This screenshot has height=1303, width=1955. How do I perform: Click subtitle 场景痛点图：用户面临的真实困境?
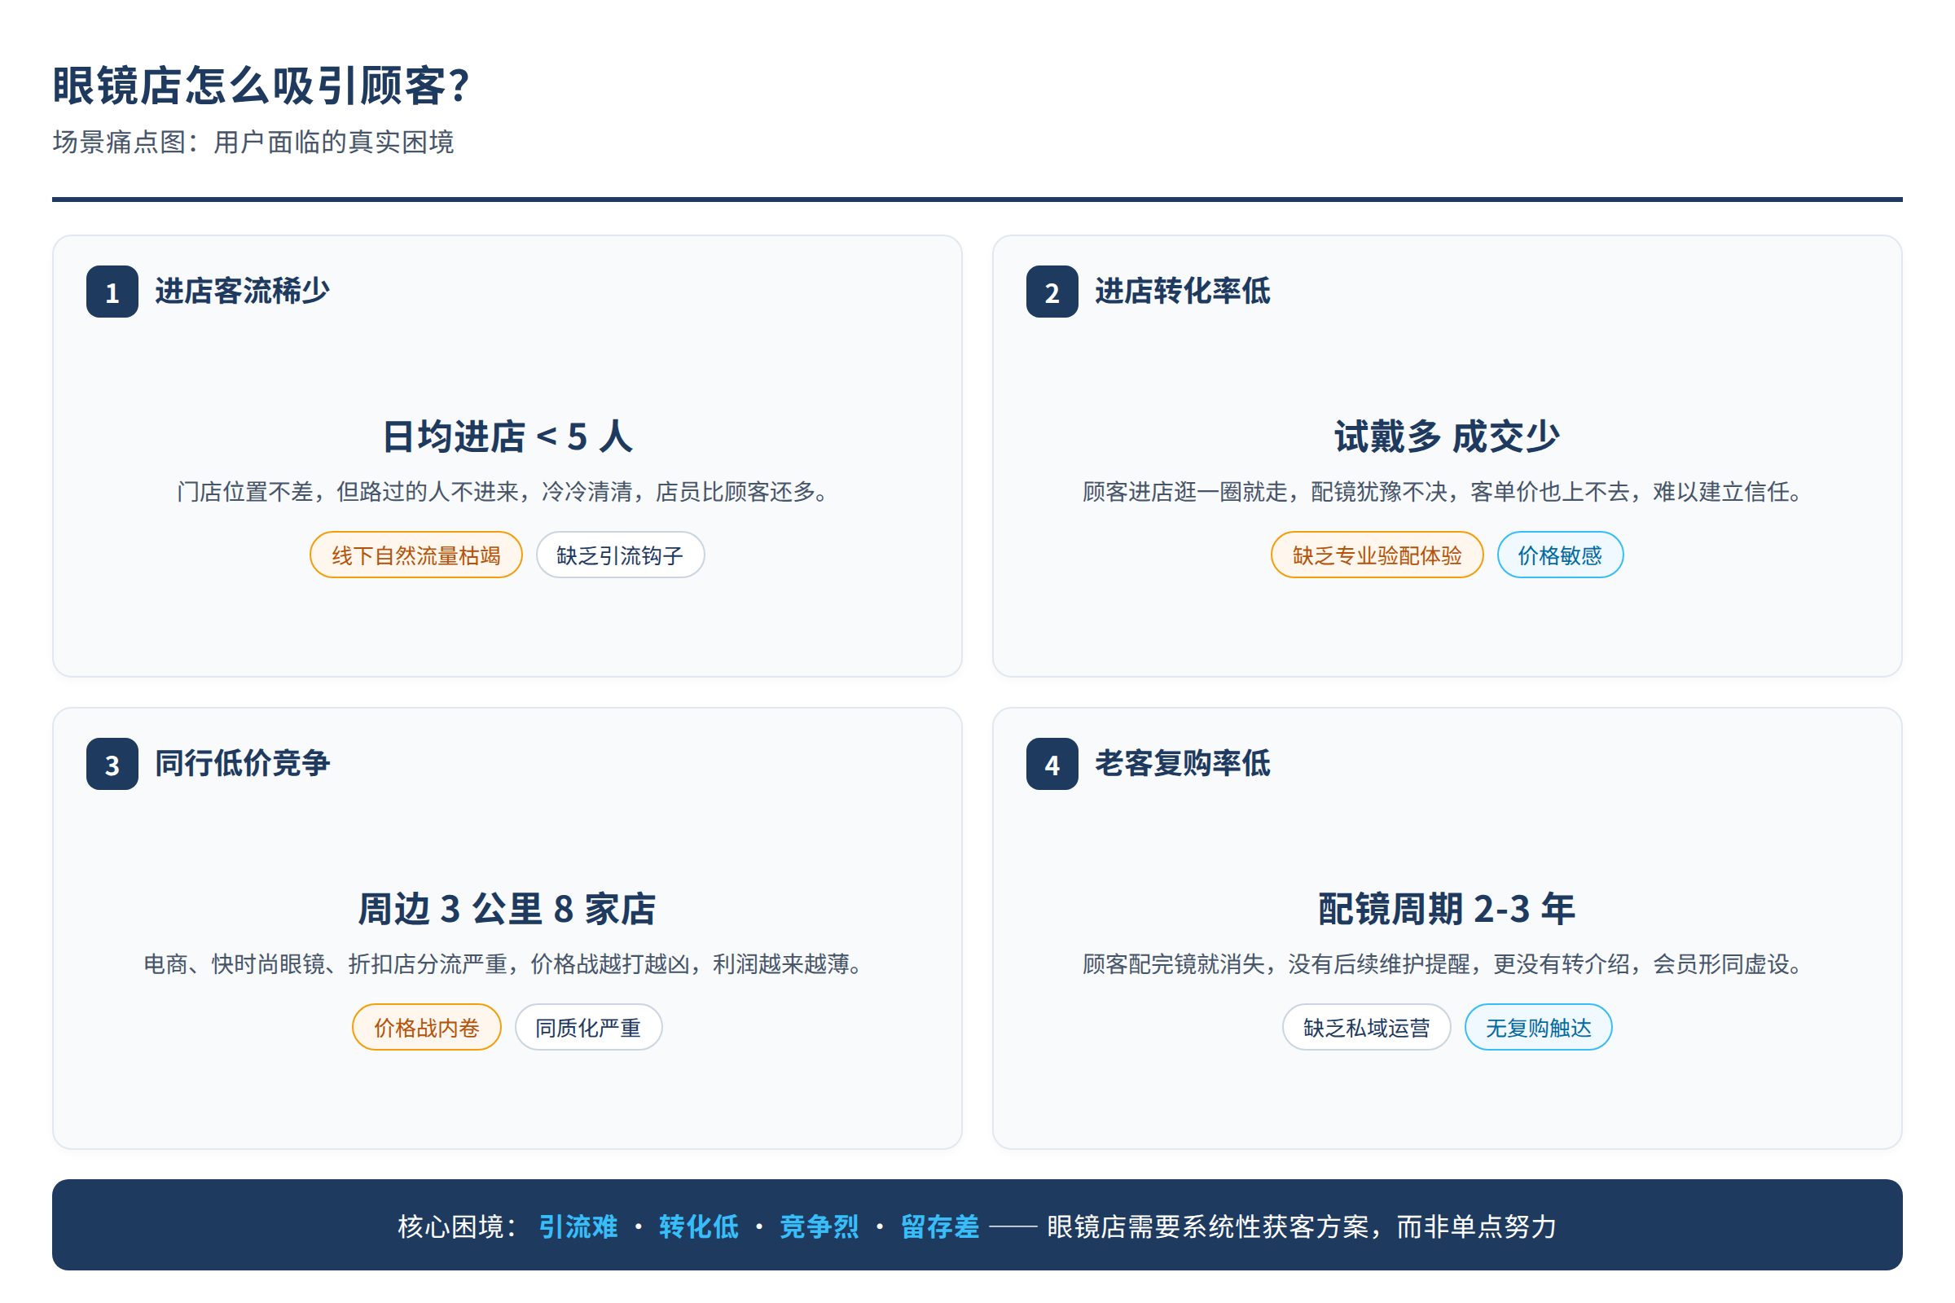tap(253, 142)
